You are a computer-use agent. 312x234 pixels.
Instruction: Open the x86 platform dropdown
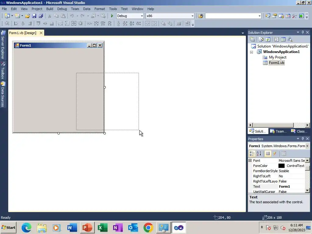coord(192,16)
